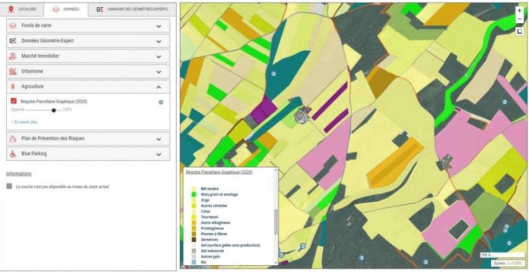Click the opacity slider handle
The height and width of the screenshot is (272, 529).
pyautogui.click(x=54, y=110)
